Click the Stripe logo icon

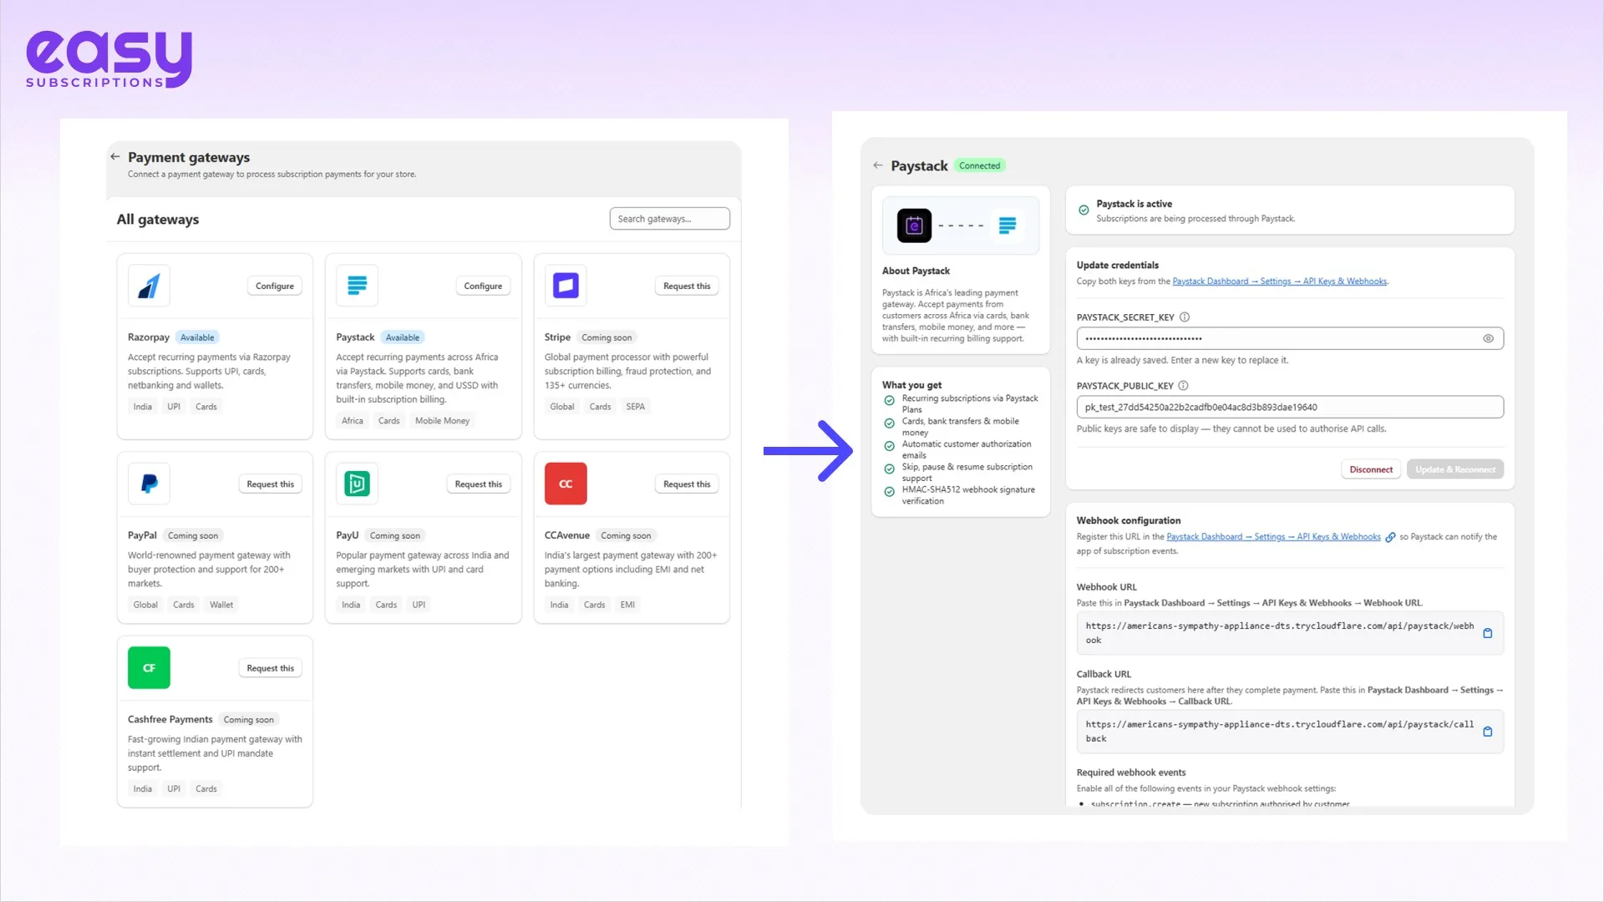tap(566, 286)
